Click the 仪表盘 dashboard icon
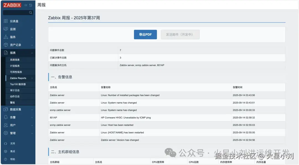 (6, 21)
